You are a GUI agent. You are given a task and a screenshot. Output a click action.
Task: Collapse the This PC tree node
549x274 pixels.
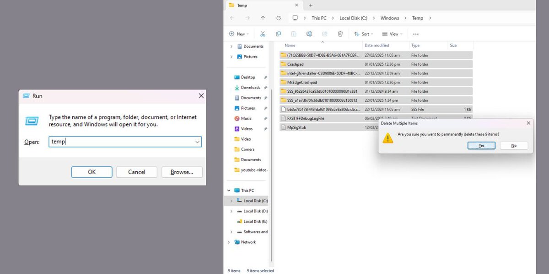[229, 190]
